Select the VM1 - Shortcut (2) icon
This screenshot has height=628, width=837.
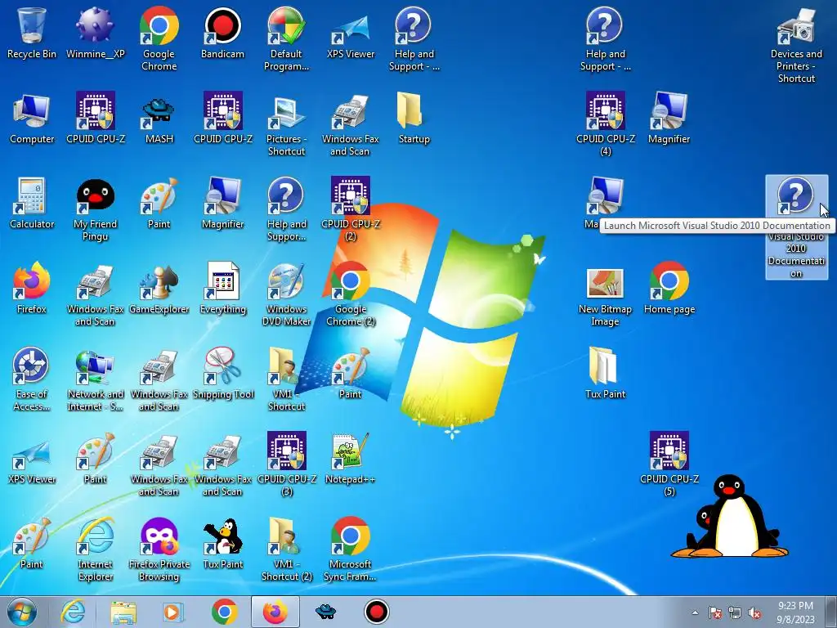pos(286,549)
